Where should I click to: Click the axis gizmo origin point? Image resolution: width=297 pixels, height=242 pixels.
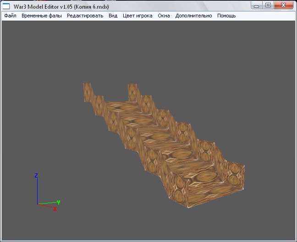tap(38, 204)
